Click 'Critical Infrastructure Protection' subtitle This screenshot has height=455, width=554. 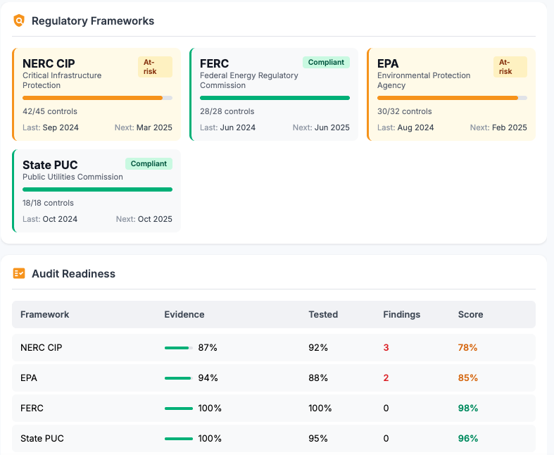coord(62,80)
